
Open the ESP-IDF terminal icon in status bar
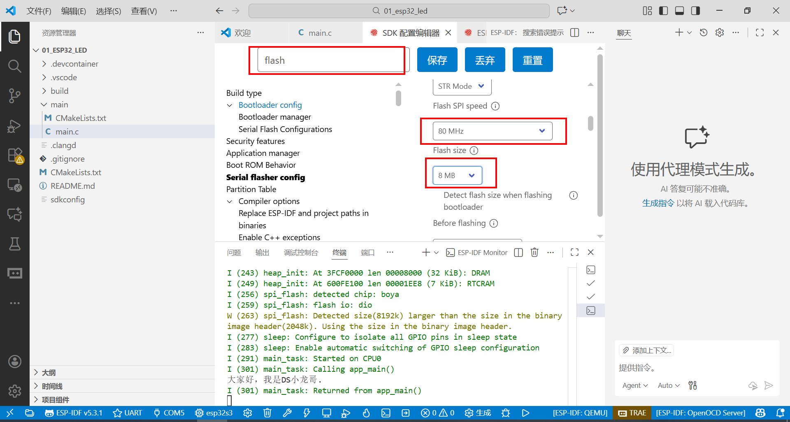coord(386,413)
